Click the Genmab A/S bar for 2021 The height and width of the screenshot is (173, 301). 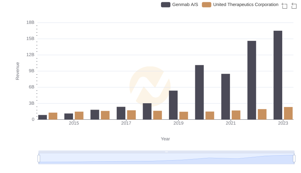click(x=225, y=97)
